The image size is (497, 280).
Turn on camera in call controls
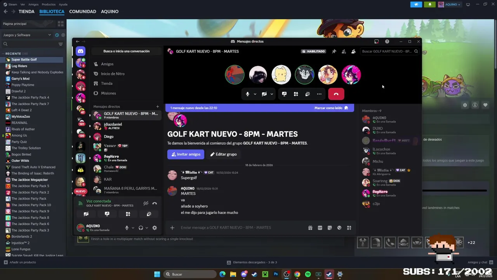[x=264, y=94]
